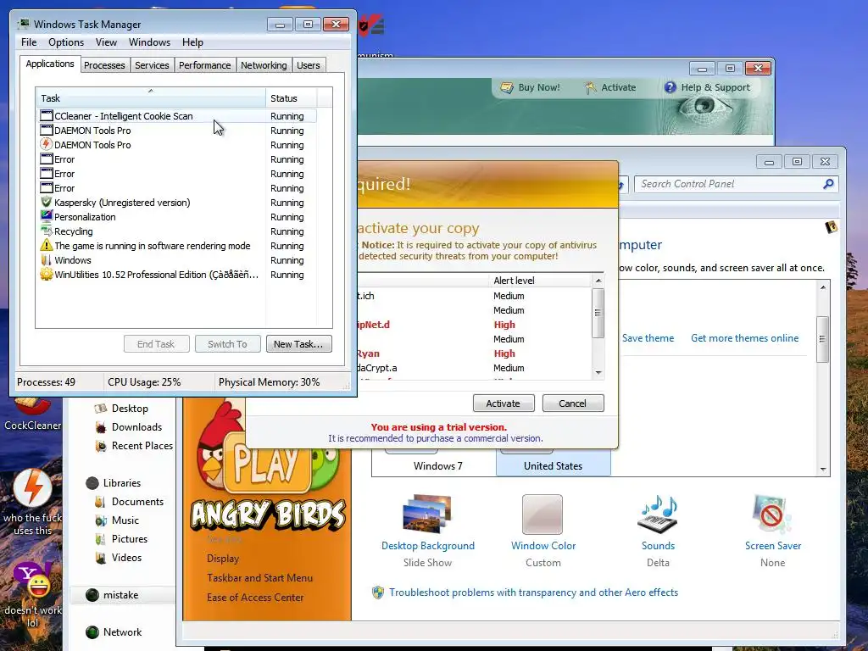Click Activate button in antivirus dialog

pyautogui.click(x=504, y=403)
